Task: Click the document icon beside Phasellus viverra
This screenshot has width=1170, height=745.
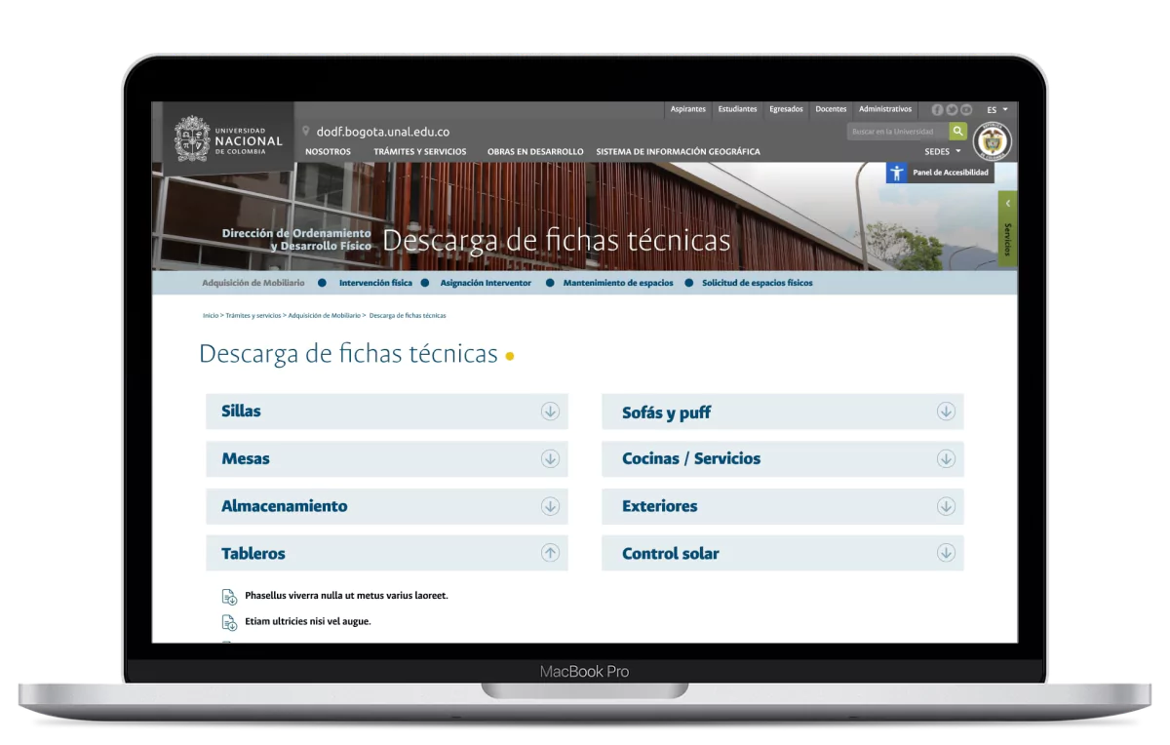Action: tap(230, 597)
